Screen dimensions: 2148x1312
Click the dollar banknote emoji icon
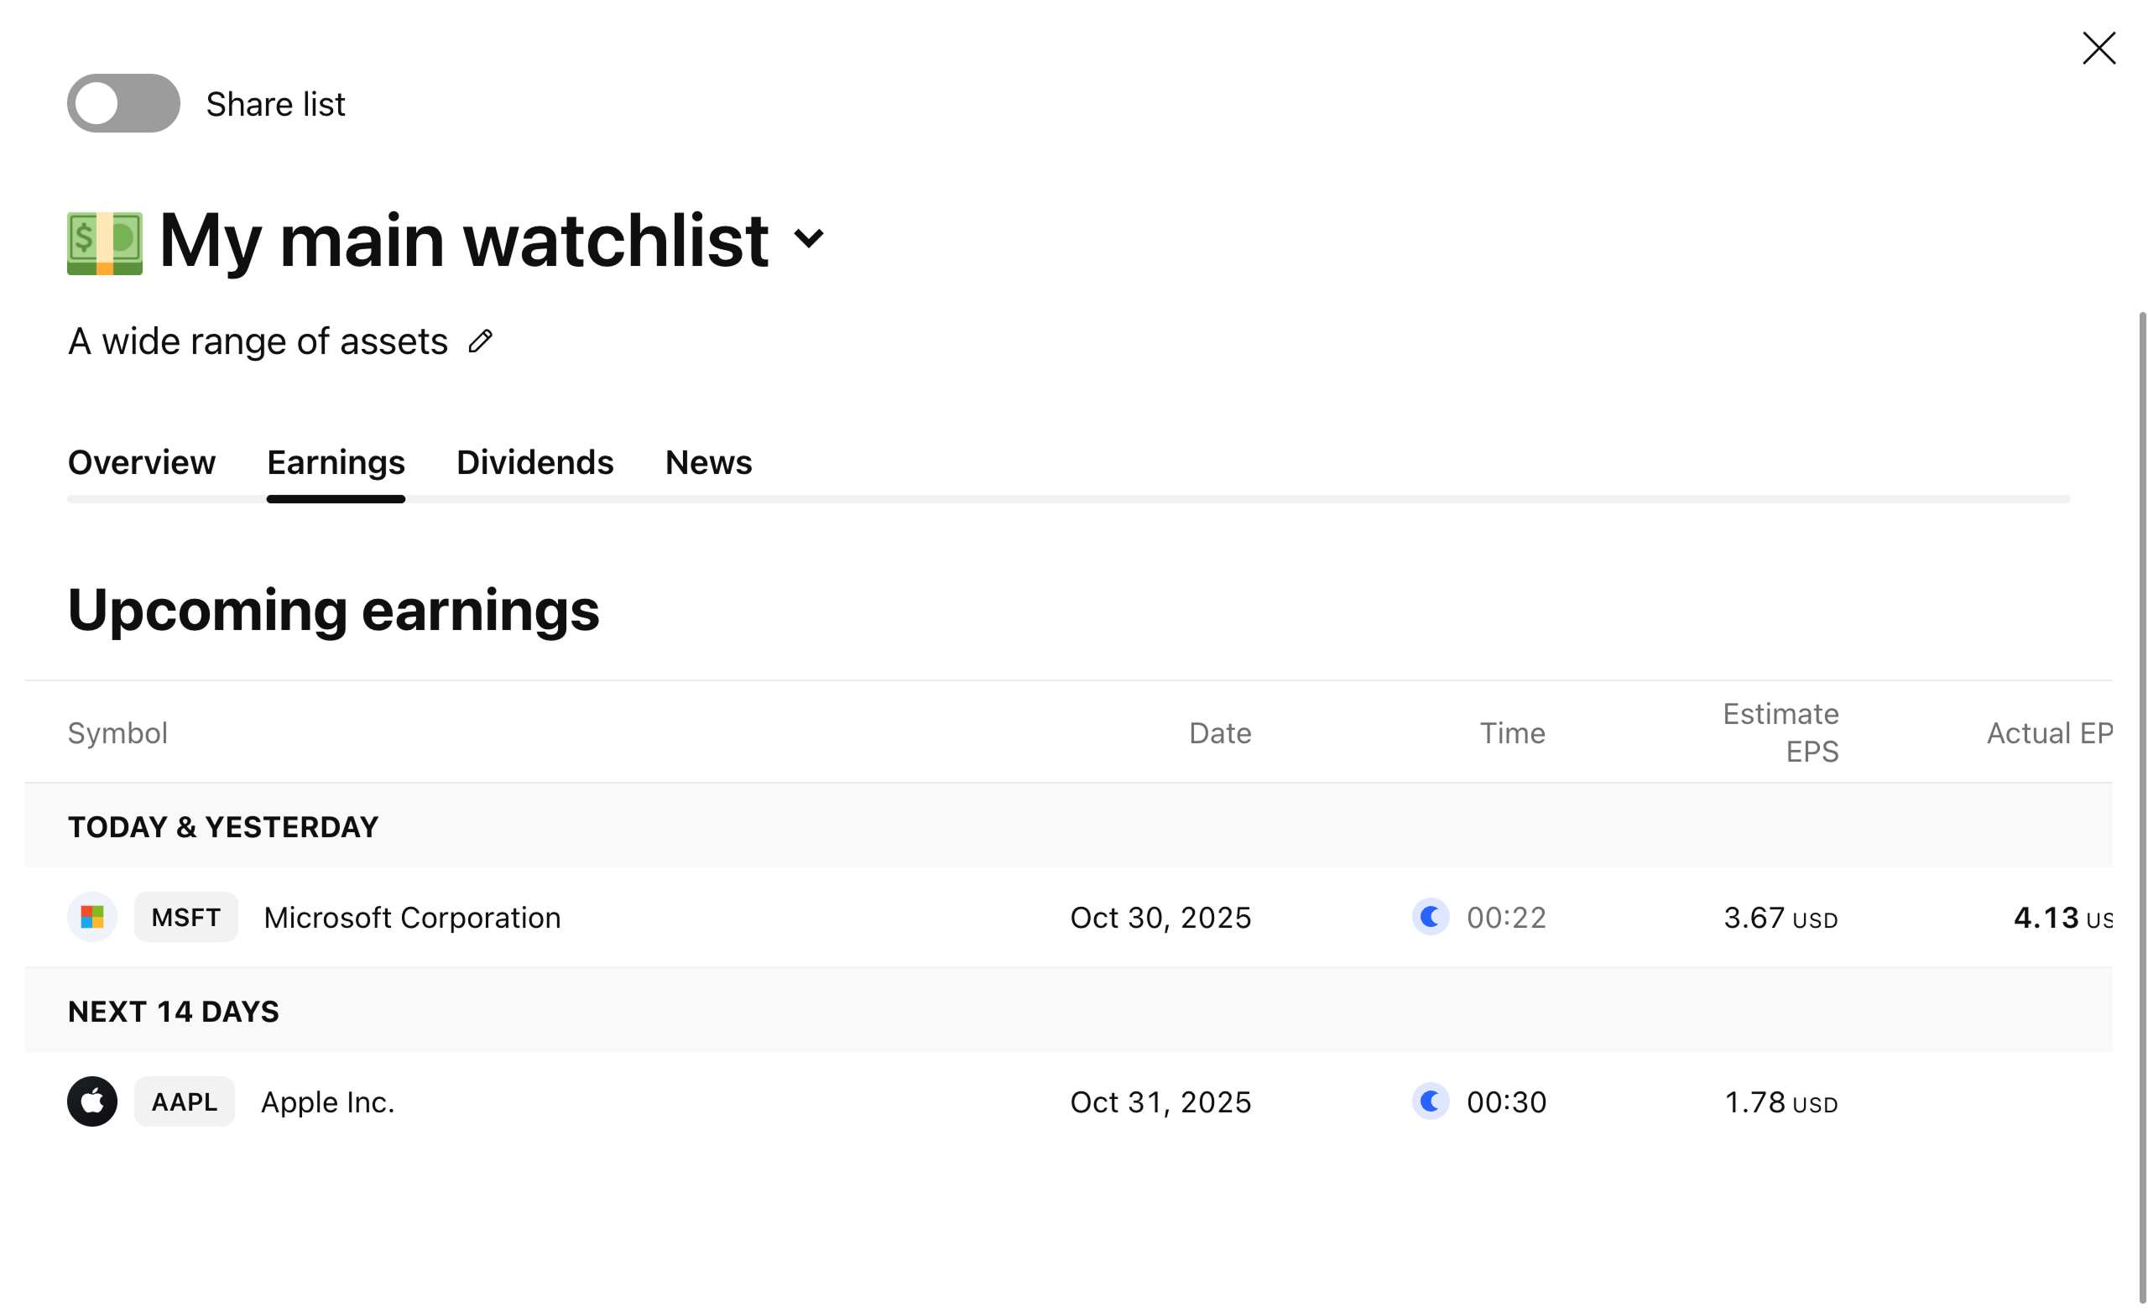[105, 243]
